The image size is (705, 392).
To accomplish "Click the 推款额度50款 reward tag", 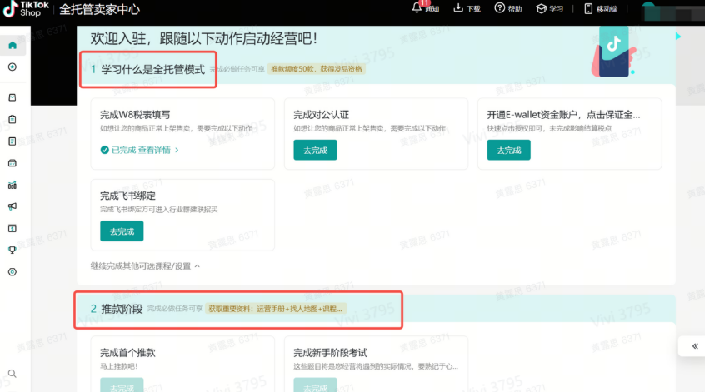I will click(316, 69).
